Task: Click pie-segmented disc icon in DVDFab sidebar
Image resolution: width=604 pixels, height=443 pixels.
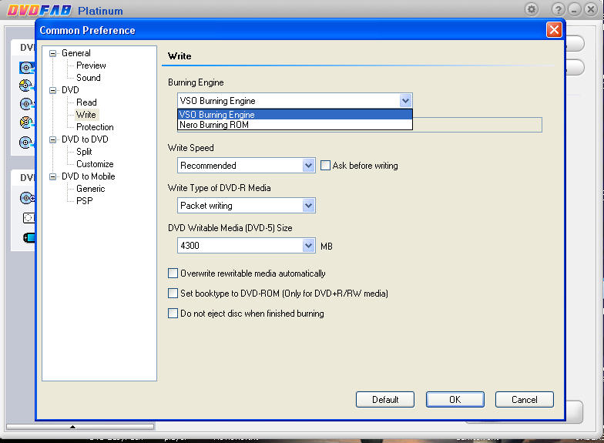Action: [26, 86]
